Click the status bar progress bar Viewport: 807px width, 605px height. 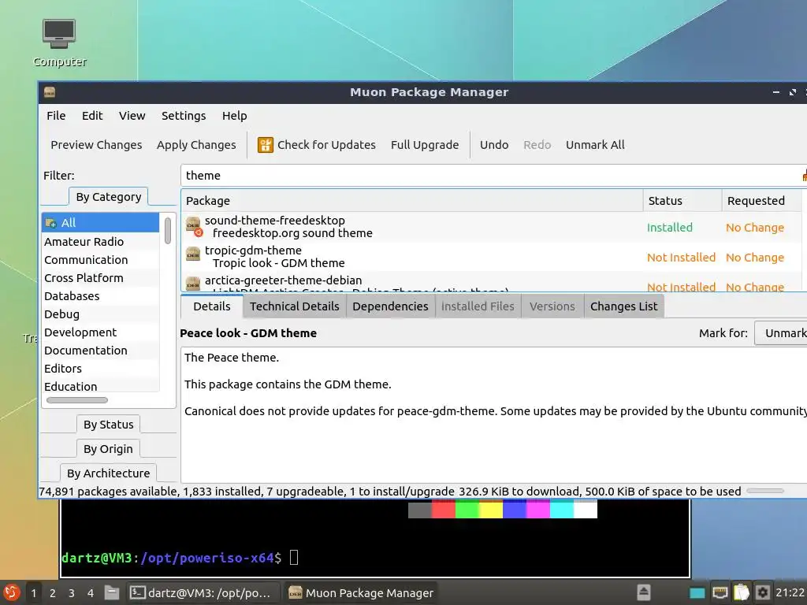pos(765,492)
